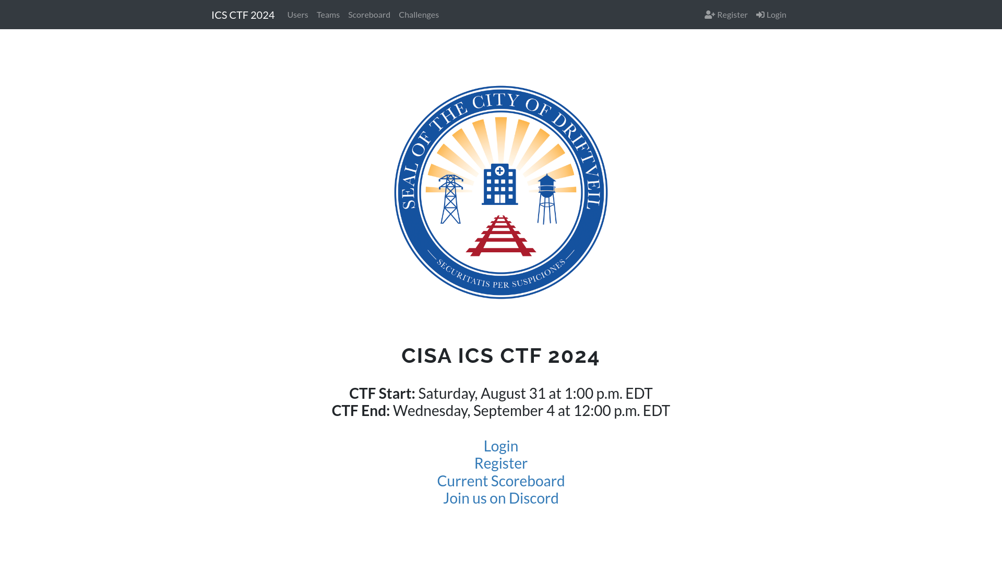Viewport: 1002px width, 563px height.
Task: Click the ICS CTF 2024 brand title
Action: tap(243, 15)
